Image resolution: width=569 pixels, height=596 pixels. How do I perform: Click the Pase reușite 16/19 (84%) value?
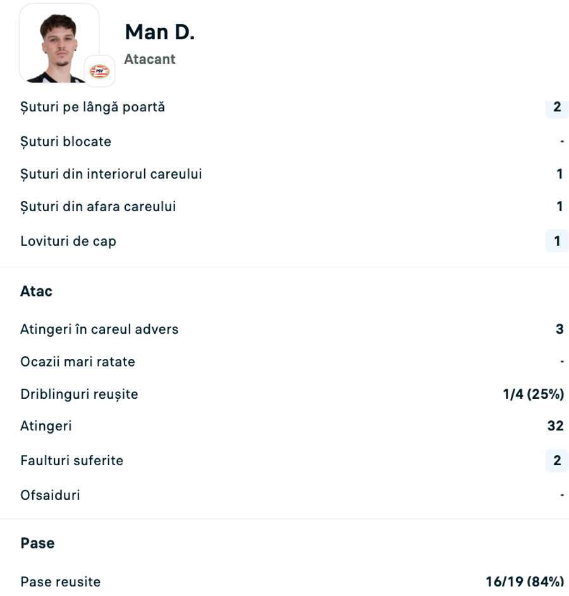[525, 581]
